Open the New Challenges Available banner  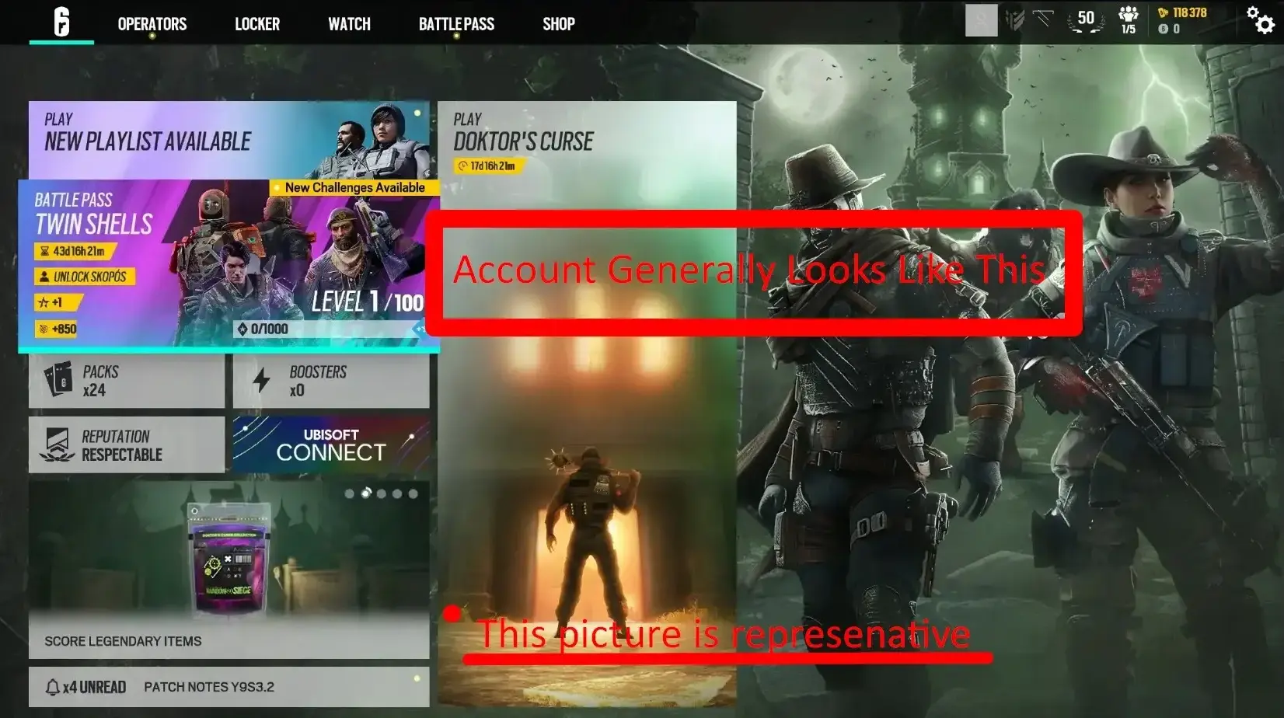pyautogui.click(x=355, y=187)
